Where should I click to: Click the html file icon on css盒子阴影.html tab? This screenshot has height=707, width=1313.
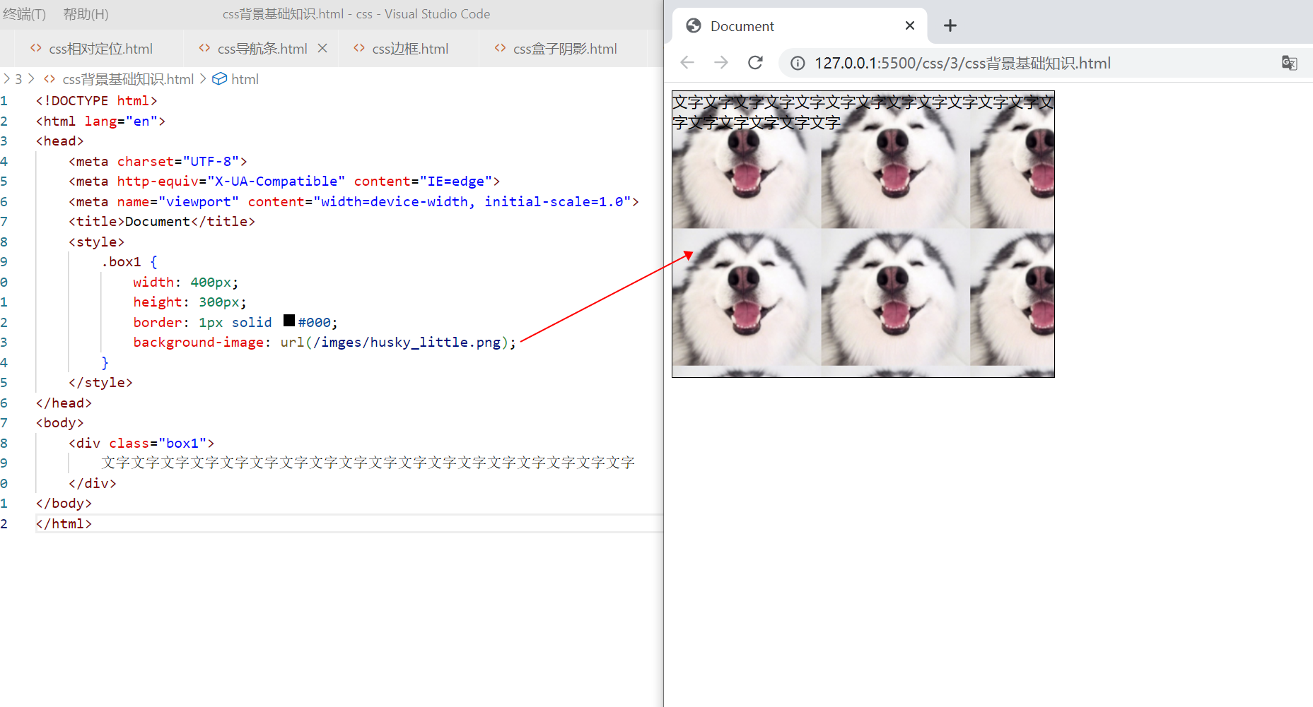coord(500,48)
